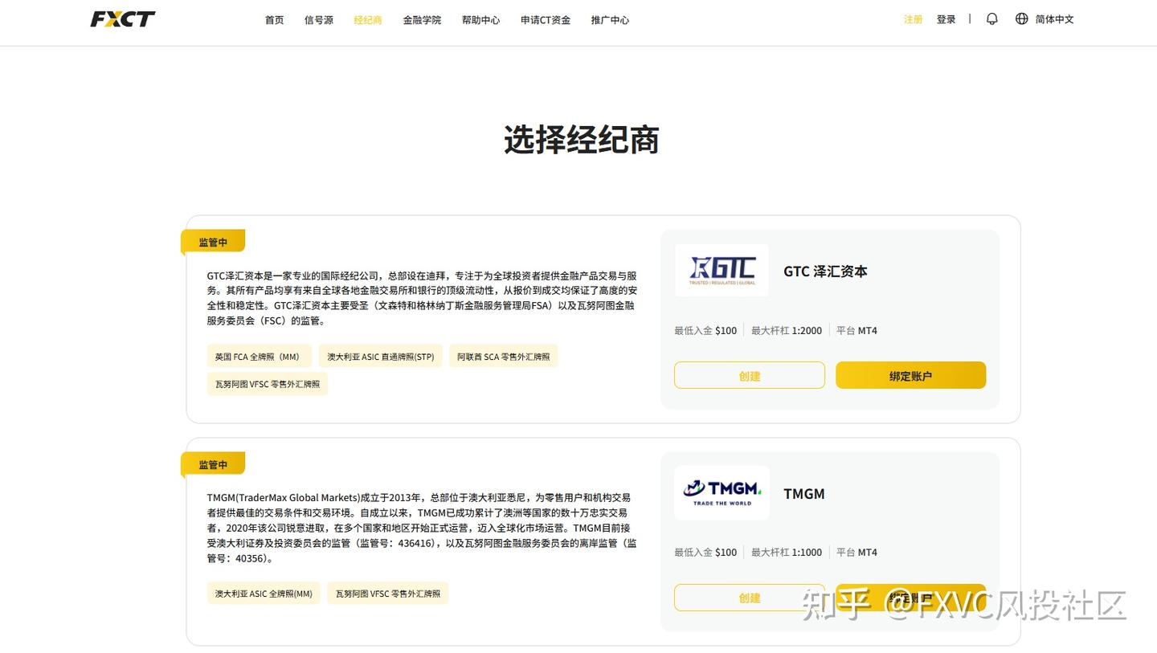
Task: Click 创建 button for TMGM
Action: 750,597
